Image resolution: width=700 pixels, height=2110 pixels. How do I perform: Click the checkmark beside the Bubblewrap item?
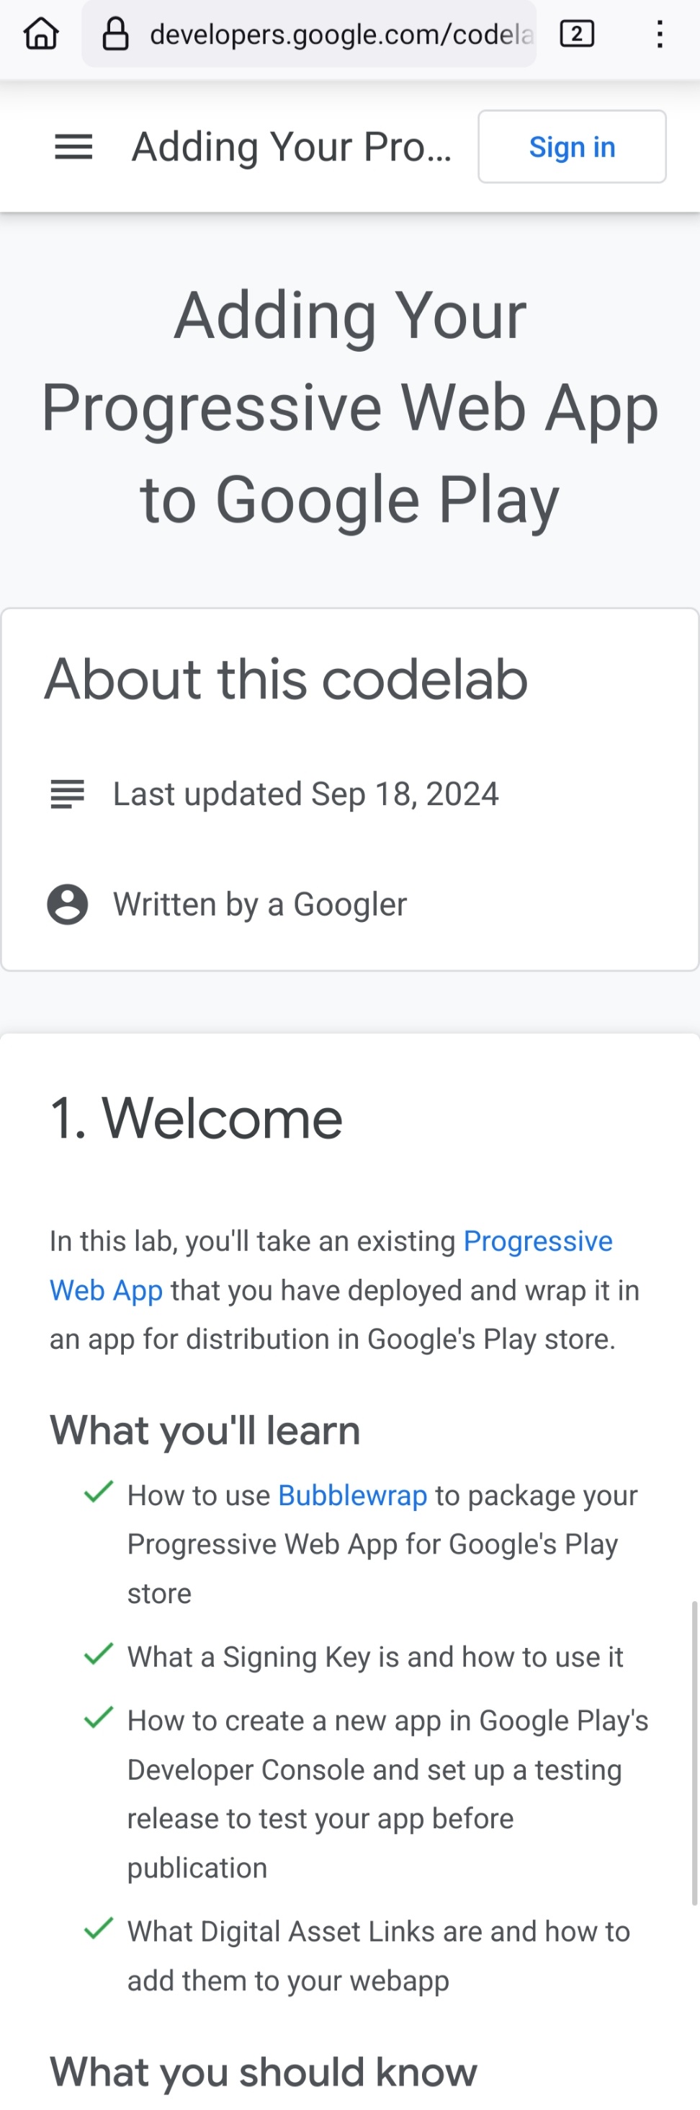[x=98, y=1491]
